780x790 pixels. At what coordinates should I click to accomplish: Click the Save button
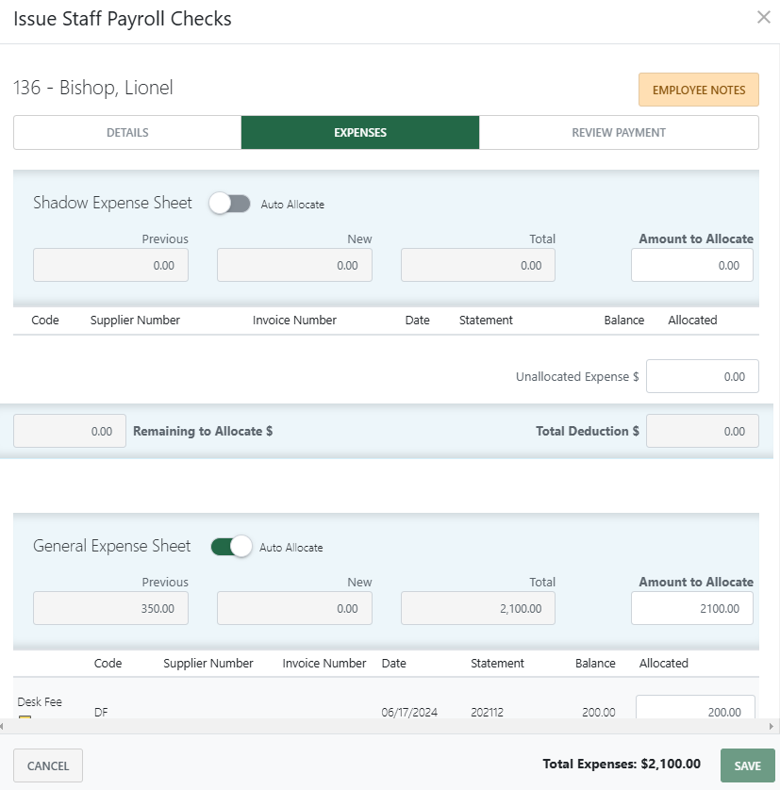point(747,765)
